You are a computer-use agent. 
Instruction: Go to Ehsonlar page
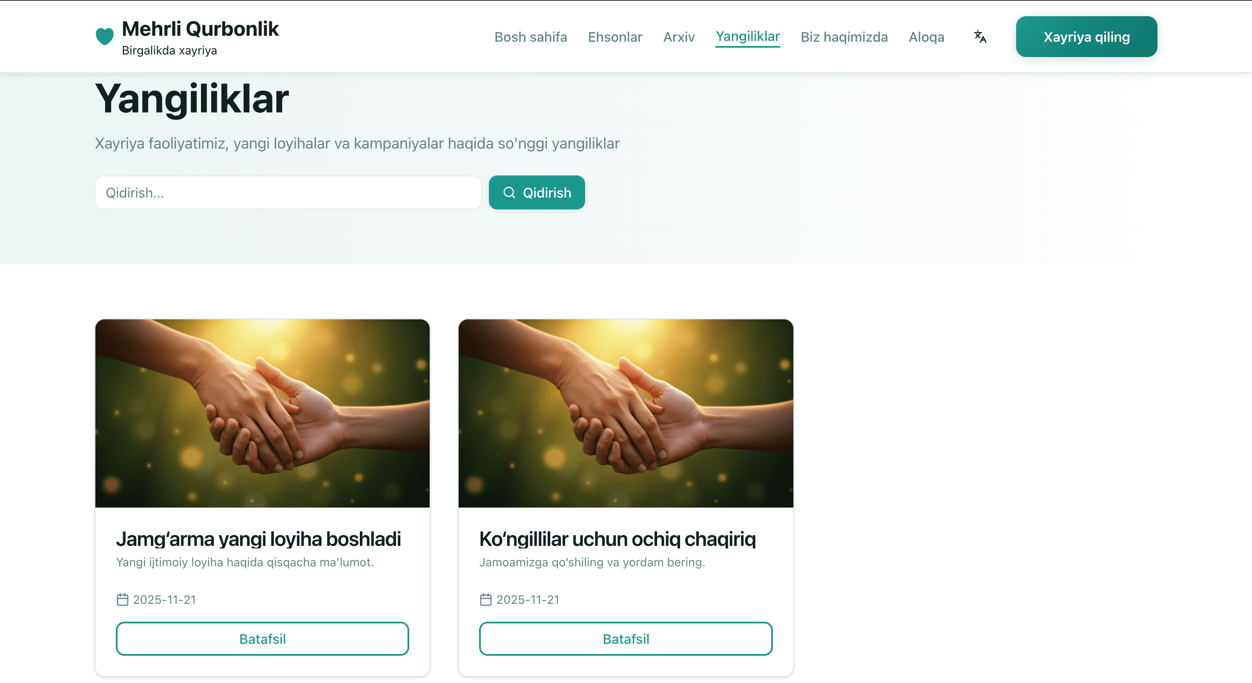[615, 37]
